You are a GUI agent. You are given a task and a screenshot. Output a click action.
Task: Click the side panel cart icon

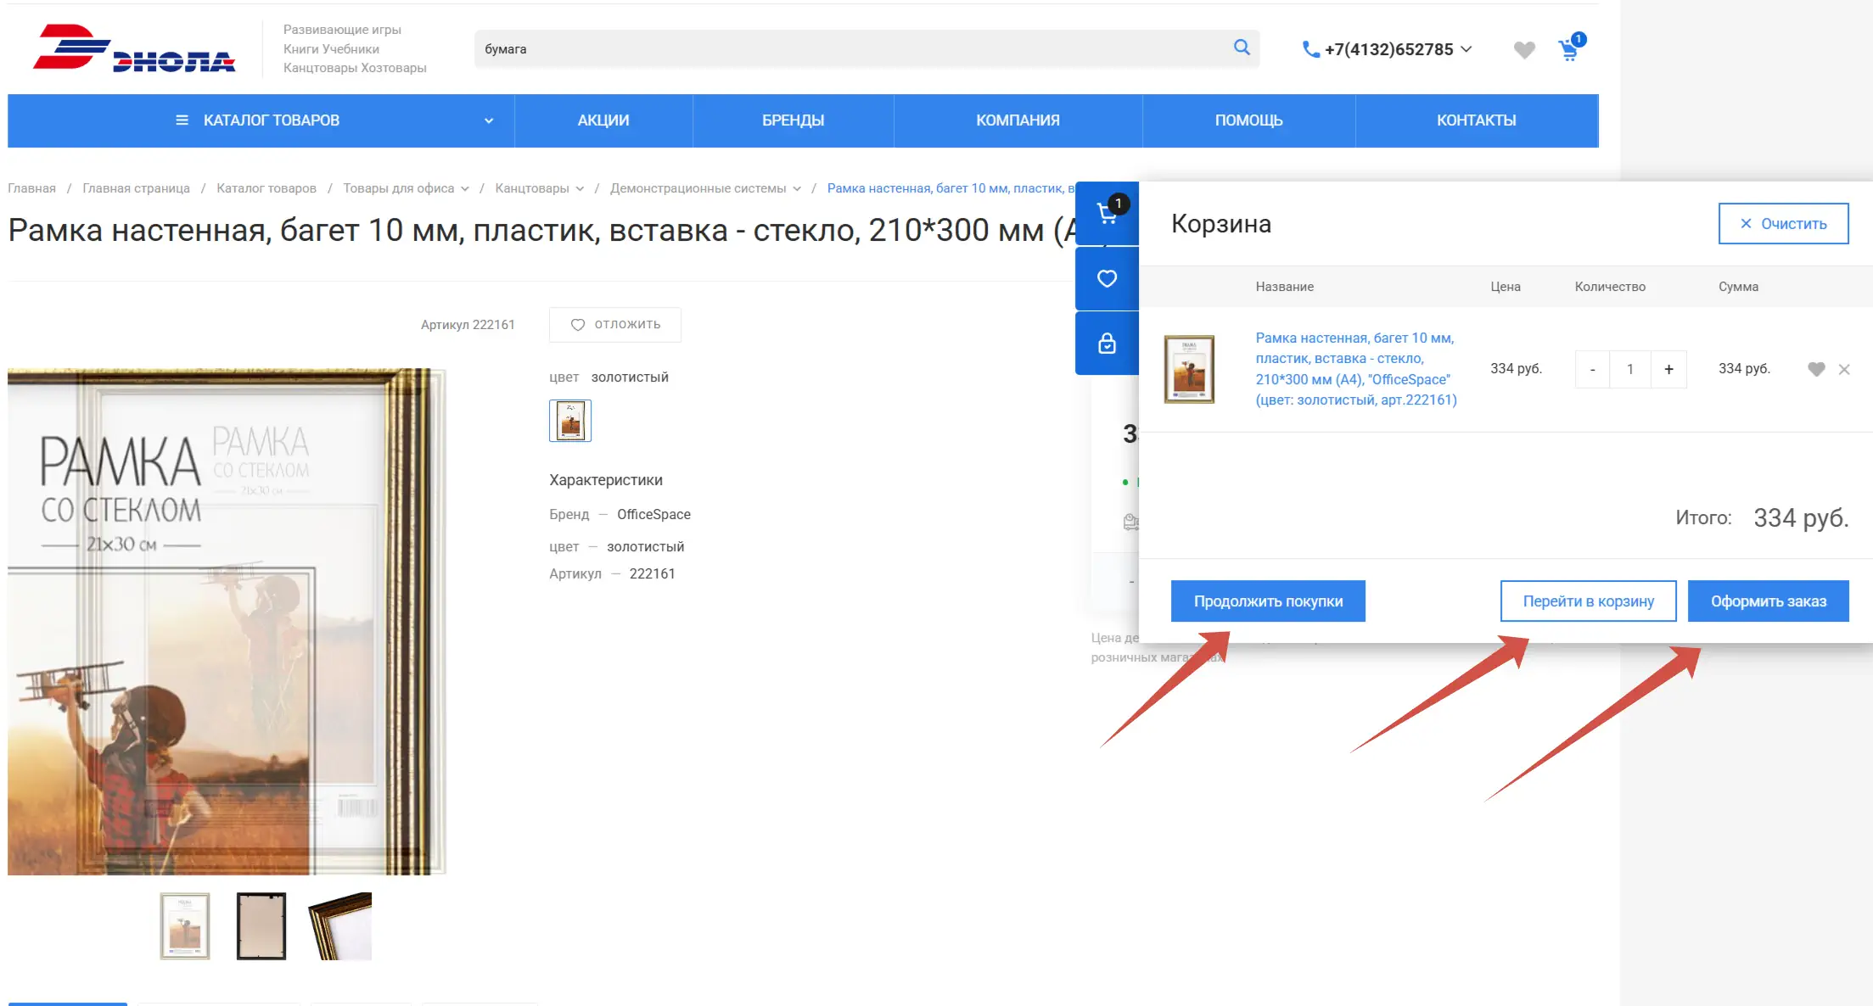pyautogui.click(x=1107, y=213)
